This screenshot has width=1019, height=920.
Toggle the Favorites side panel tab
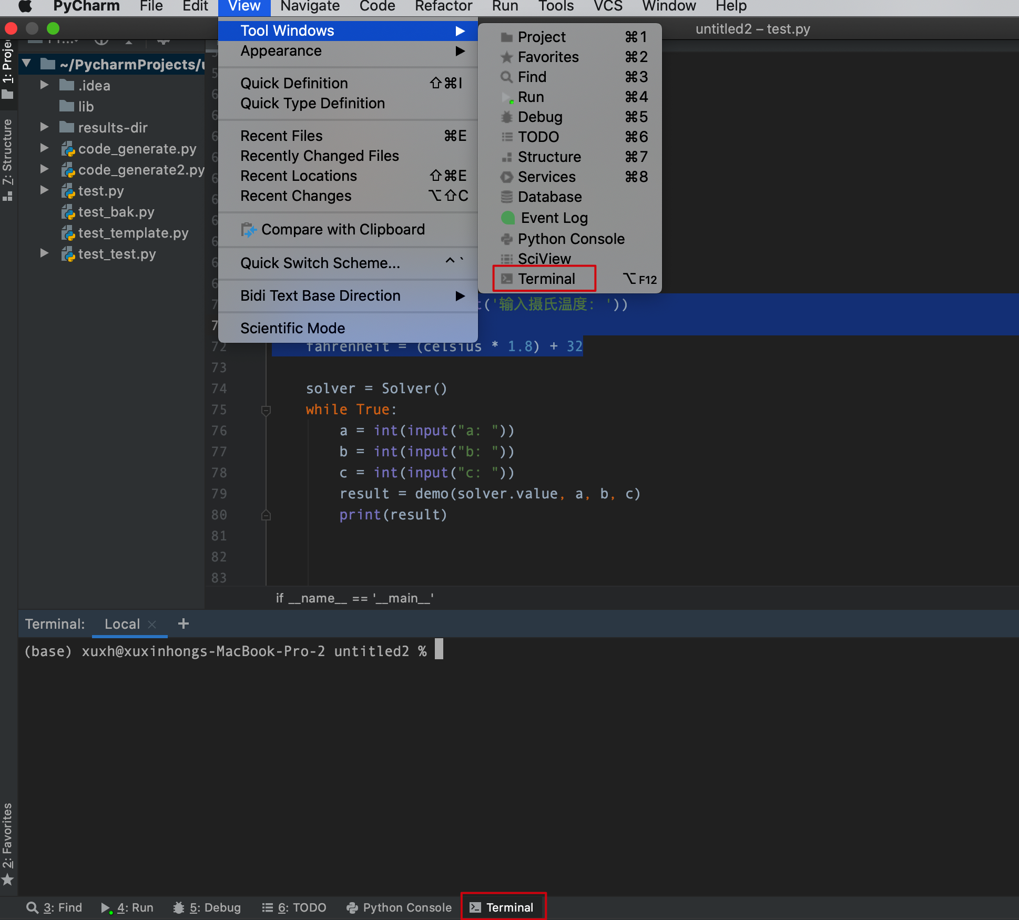(8, 843)
